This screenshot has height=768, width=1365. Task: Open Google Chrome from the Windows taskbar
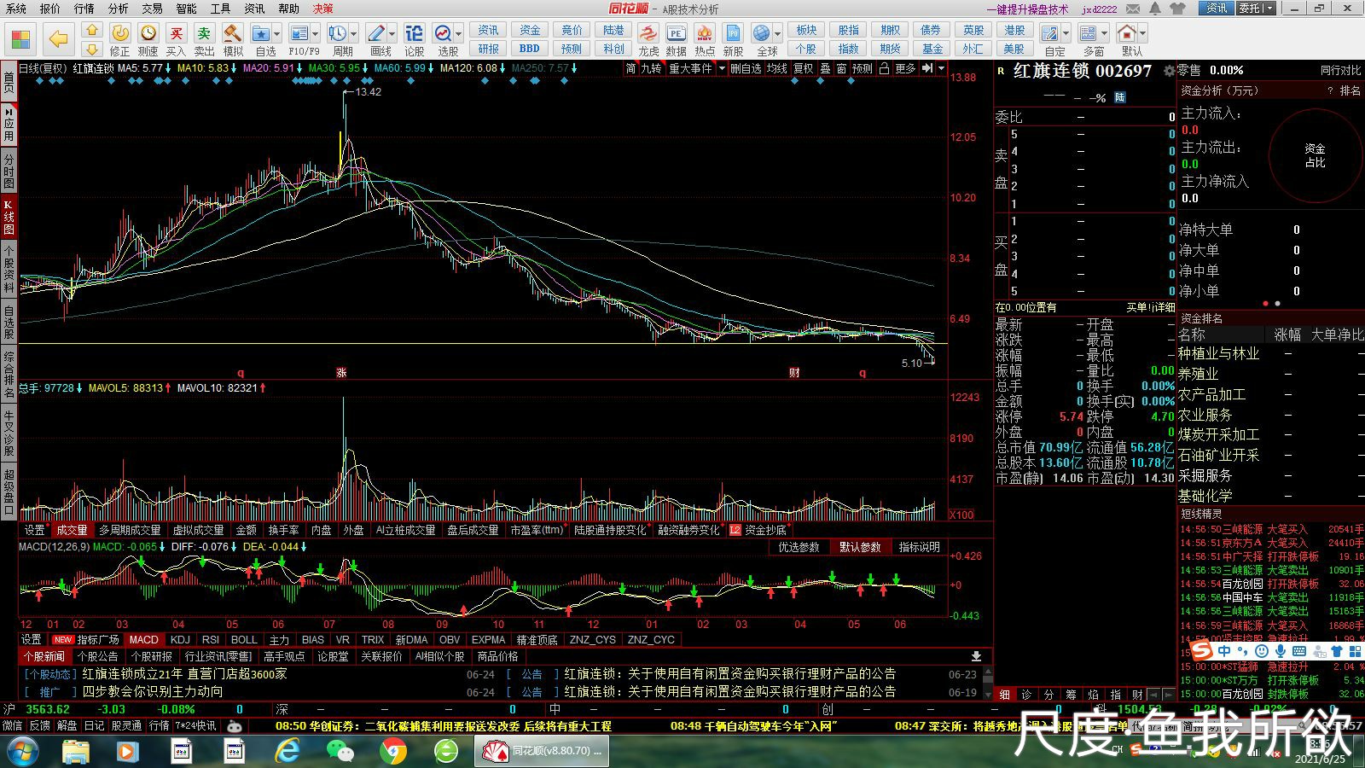point(393,751)
